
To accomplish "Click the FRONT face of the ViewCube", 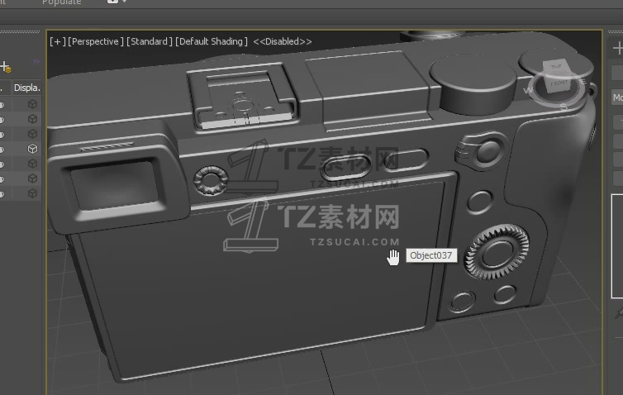I will click(559, 83).
